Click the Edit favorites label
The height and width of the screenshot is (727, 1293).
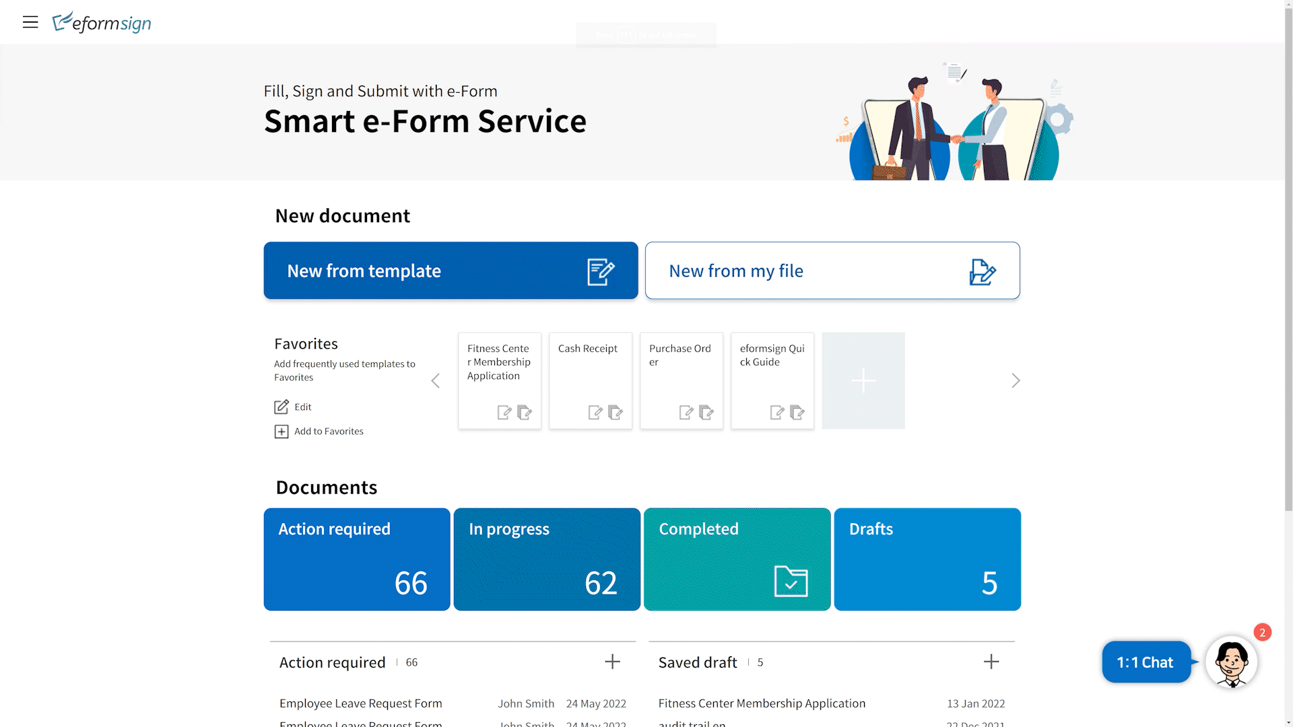tap(303, 407)
